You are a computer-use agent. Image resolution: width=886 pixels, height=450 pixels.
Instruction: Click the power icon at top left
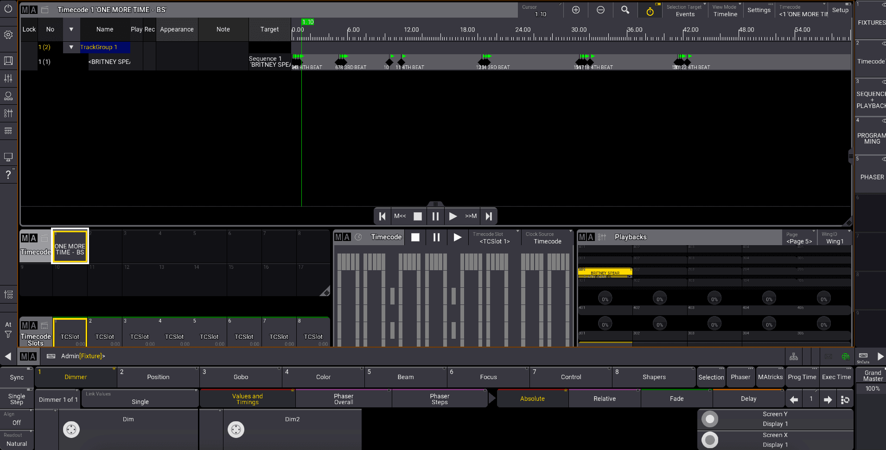pos(8,9)
